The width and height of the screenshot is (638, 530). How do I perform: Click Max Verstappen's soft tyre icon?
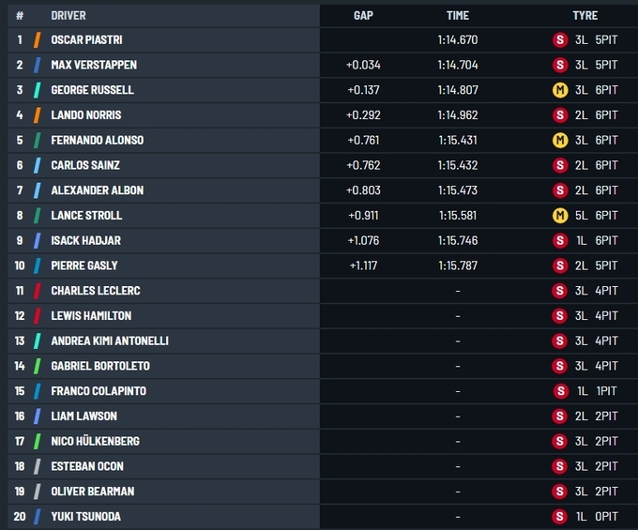click(560, 66)
